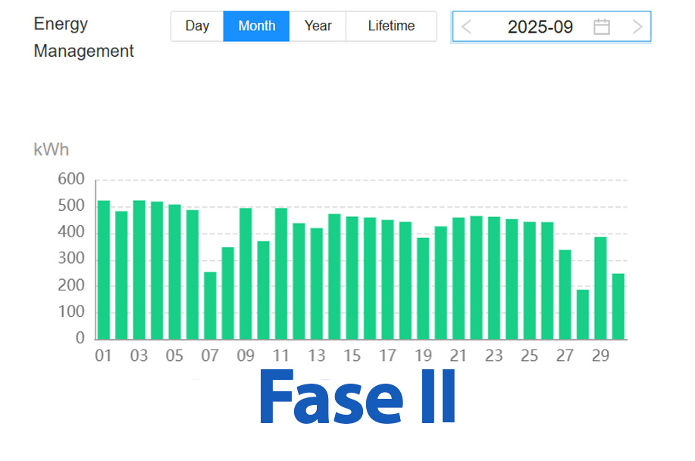Go to previous month with left arrow
This screenshot has height=461, width=695.
[x=467, y=27]
